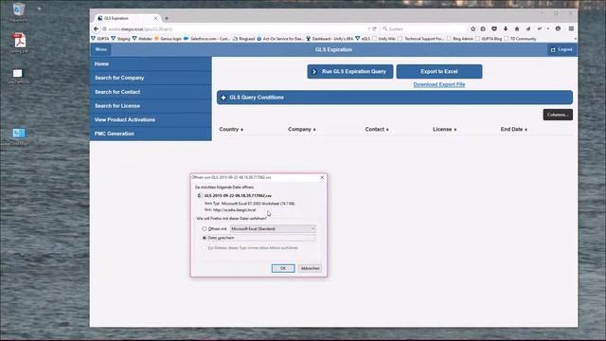Open the Microsoft Excel (Standard) dropdown

click(273, 229)
